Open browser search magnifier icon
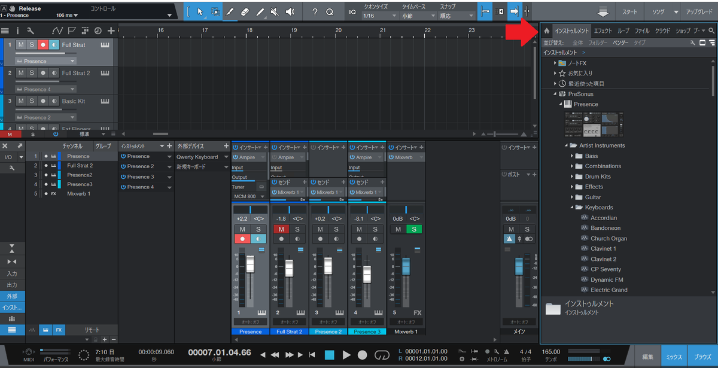 click(711, 31)
